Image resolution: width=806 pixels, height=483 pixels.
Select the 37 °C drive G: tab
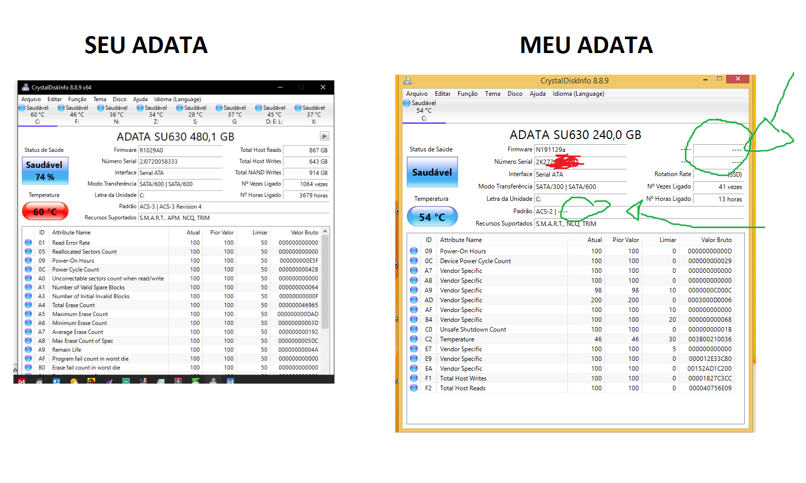click(x=234, y=115)
